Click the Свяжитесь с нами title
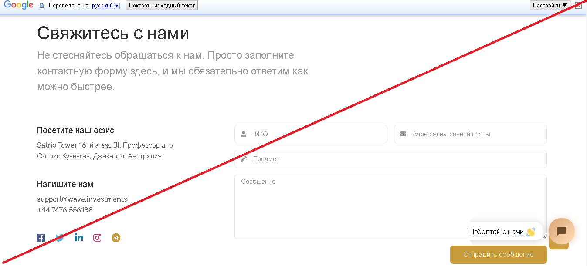 (x=113, y=33)
